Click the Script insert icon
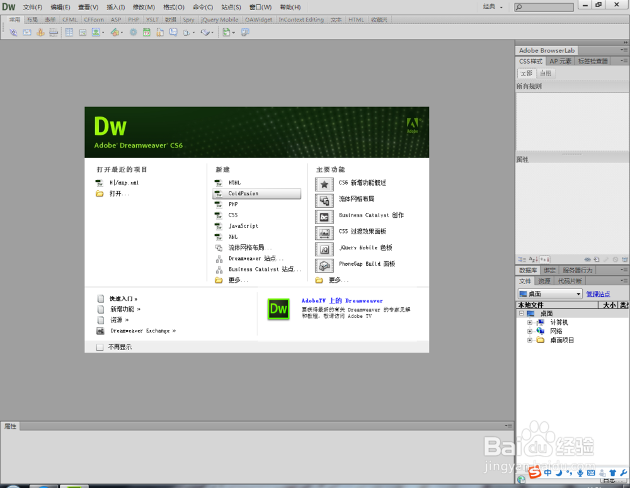Screen dimensions: 630x488 pos(205,33)
